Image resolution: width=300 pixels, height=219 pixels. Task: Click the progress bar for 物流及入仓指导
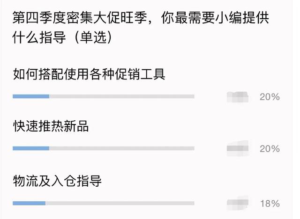104,203
